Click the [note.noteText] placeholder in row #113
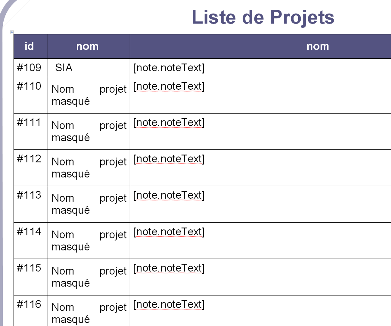Image resolution: width=391 pixels, height=326 pixels. pos(169,195)
